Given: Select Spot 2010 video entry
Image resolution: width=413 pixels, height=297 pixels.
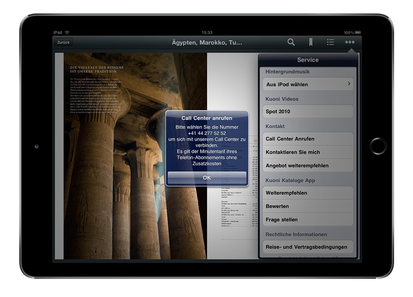Looking at the screenshot, I should 308,111.
